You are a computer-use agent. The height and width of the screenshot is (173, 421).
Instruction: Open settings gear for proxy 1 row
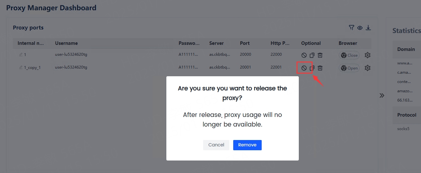[x=368, y=55]
